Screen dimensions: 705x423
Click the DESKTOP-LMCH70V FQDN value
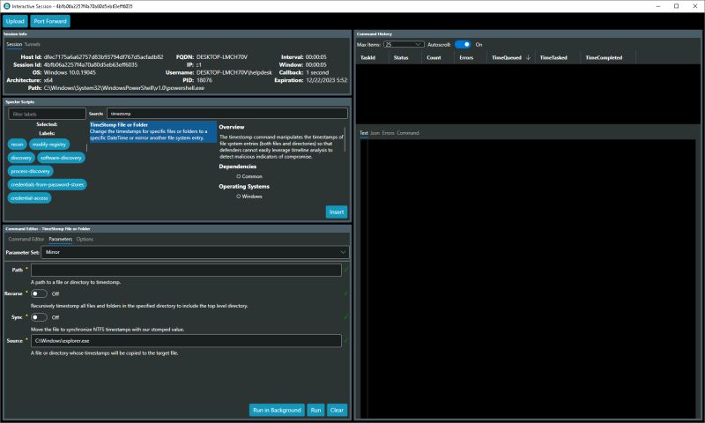[x=222, y=57]
